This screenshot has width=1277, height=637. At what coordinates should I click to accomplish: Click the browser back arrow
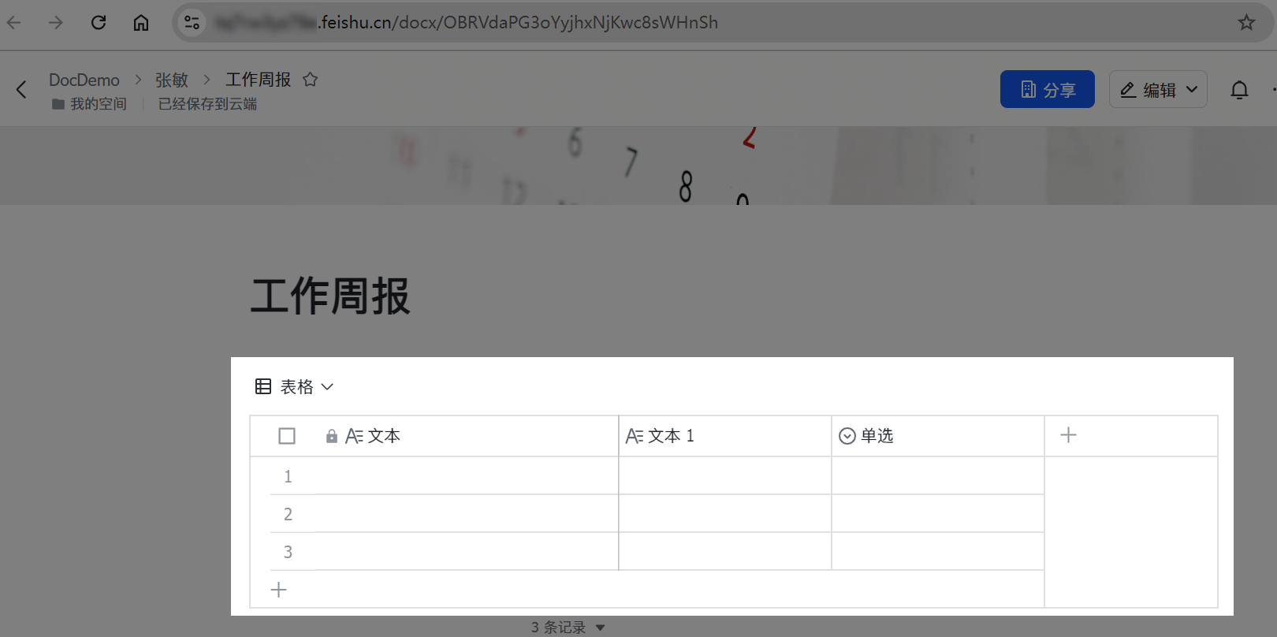click(x=14, y=23)
